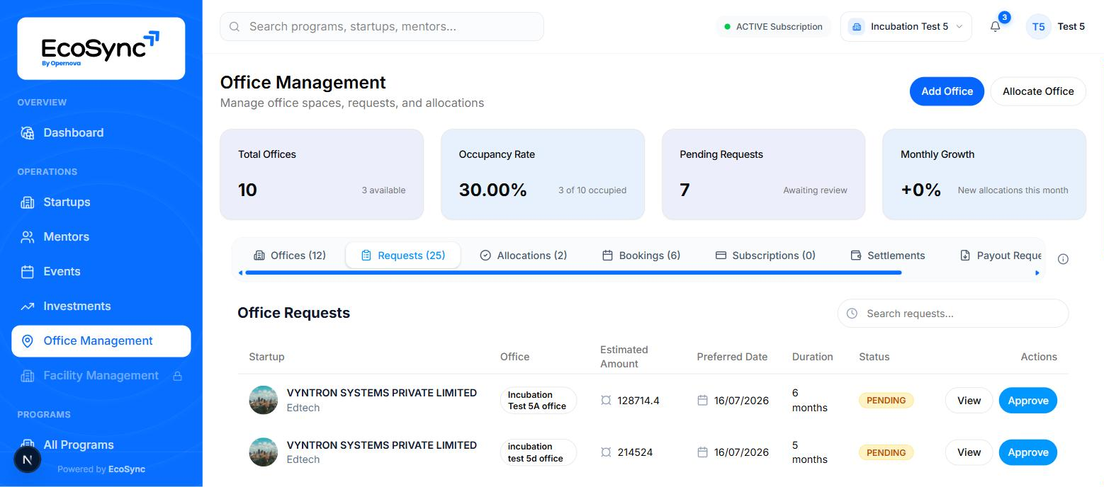Click the PENDING badge in the 5 months row
Viewport: 1104px width, 487px height.
click(886, 452)
